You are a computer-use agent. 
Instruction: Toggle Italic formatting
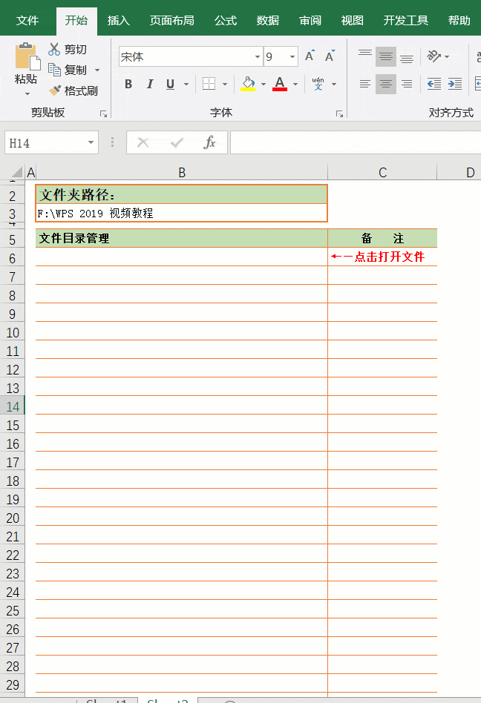tap(150, 85)
